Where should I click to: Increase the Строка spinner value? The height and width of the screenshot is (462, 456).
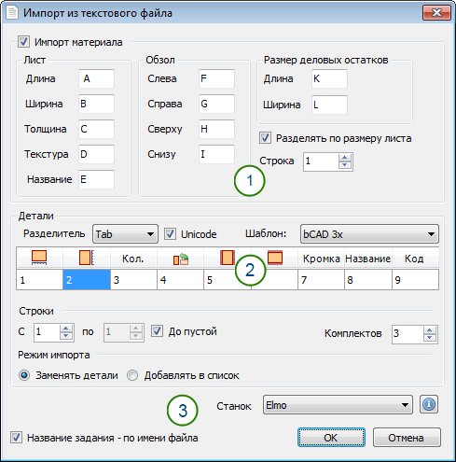click(345, 158)
